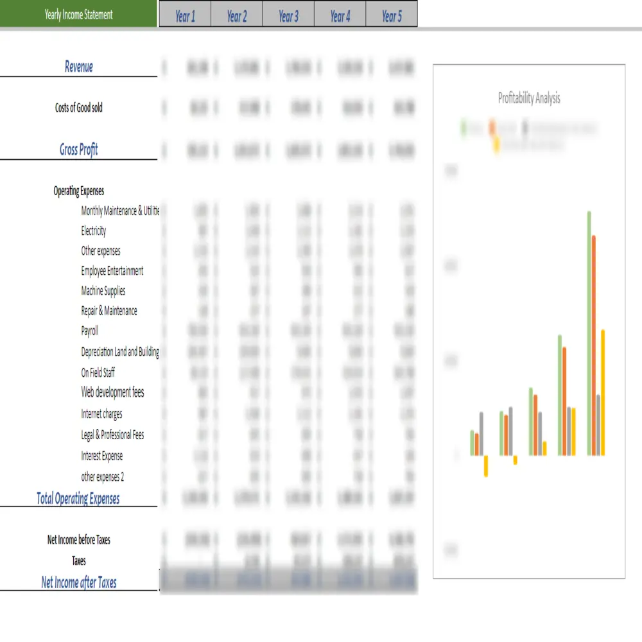Select the Year 5 column header
Image resolution: width=642 pixels, height=642 pixels.
click(391, 16)
